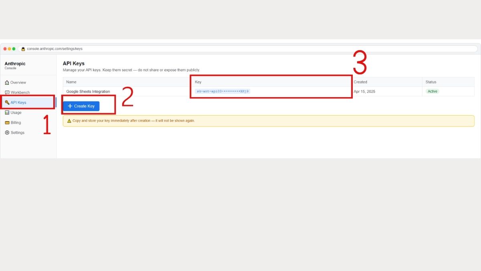Click the red close window dot
The image size is (481, 271).
(x=5, y=49)
